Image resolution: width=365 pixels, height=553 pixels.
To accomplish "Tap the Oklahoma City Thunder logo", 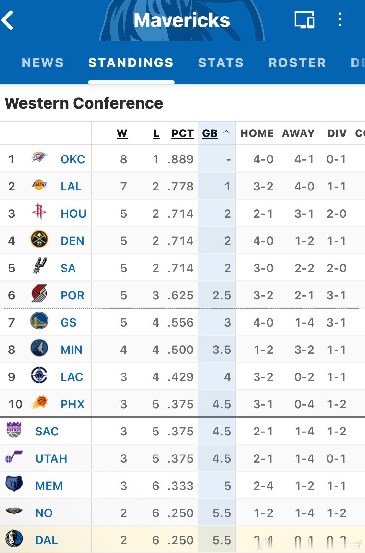I will [x=39, y=158].
